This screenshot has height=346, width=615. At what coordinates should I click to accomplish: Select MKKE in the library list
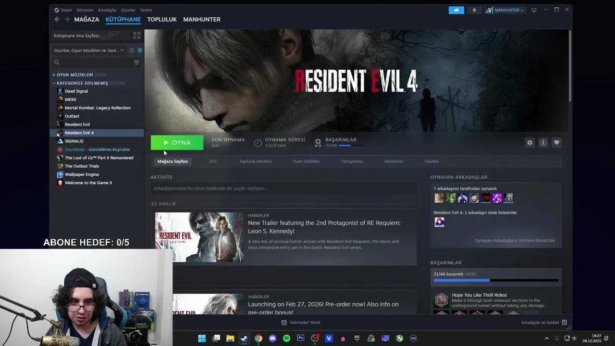(x=97, y=99)
